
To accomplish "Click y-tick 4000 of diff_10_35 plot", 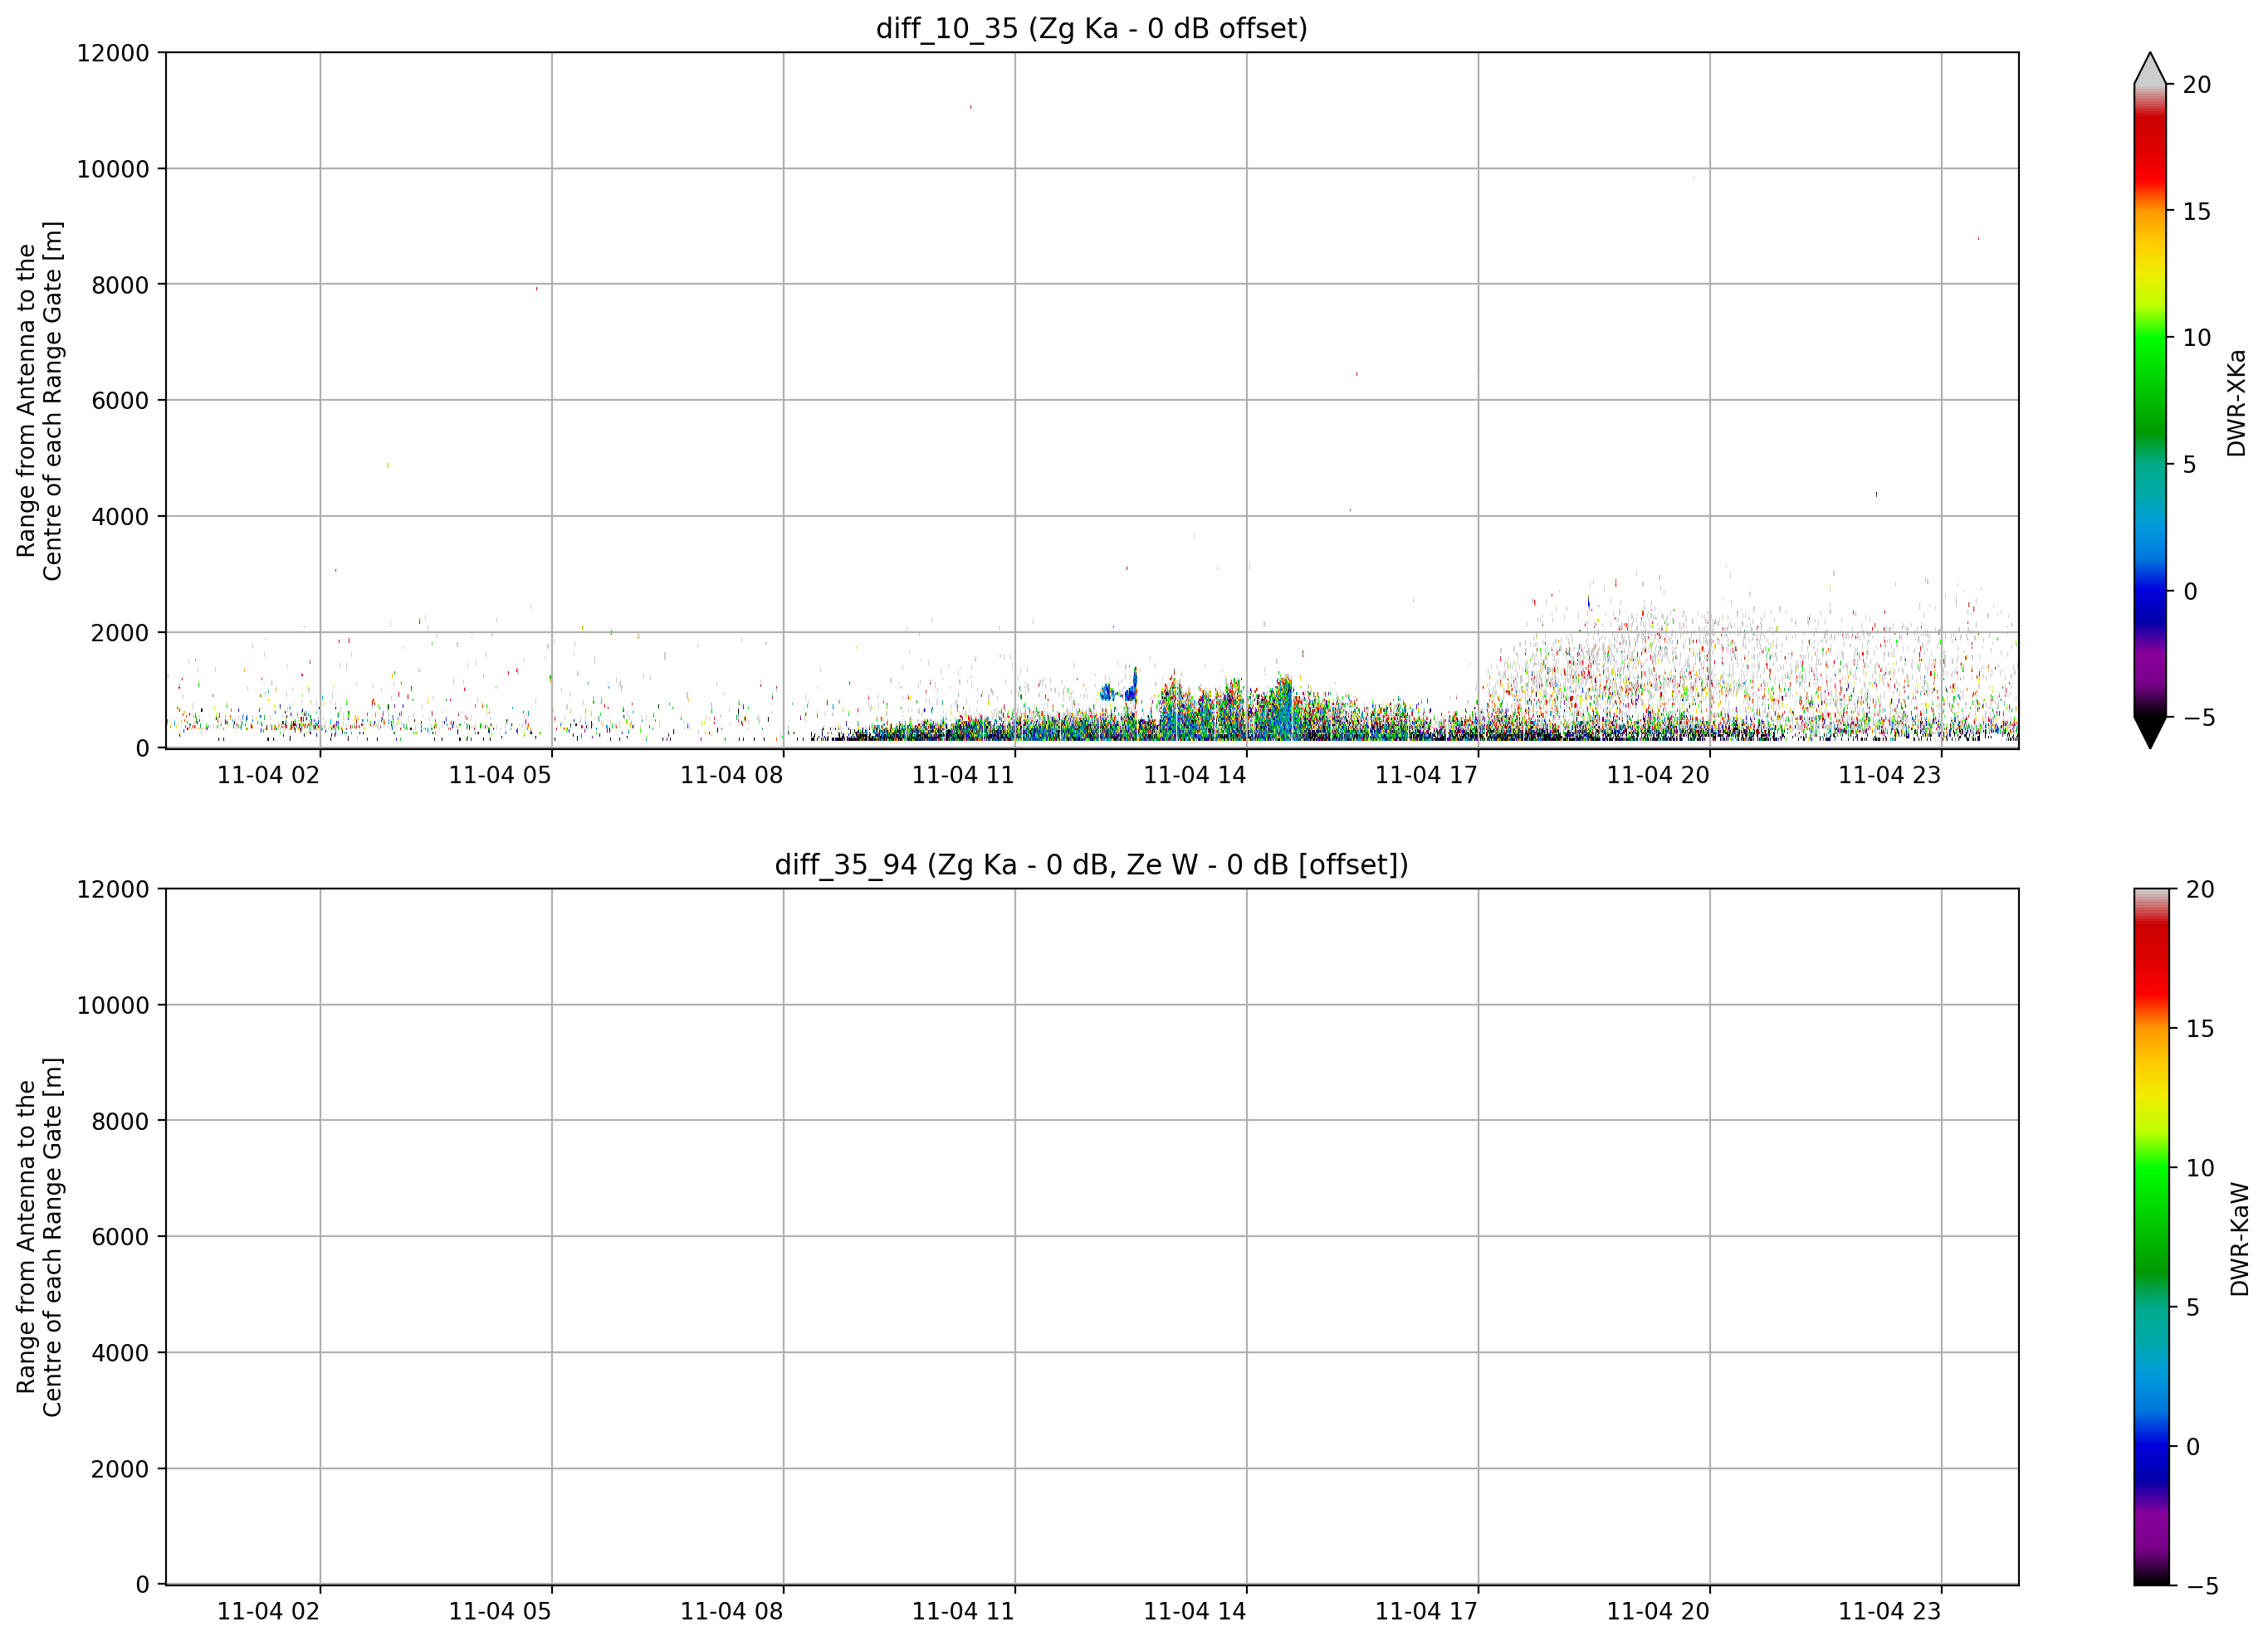I will pos(120,517).
